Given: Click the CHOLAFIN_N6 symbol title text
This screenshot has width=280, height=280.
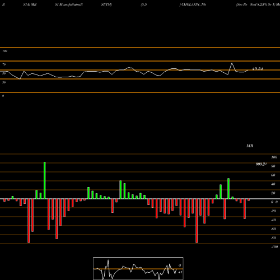Looking at the screenshot, I should coord(194,4).
